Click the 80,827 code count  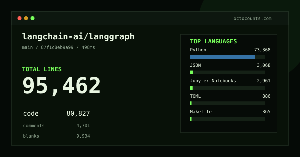(78, 114)
